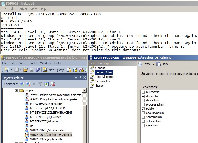198x143 pixels.
Task: Select the WIN2008R2\Sophos DB Admins login
Action: tap(51, 135)
